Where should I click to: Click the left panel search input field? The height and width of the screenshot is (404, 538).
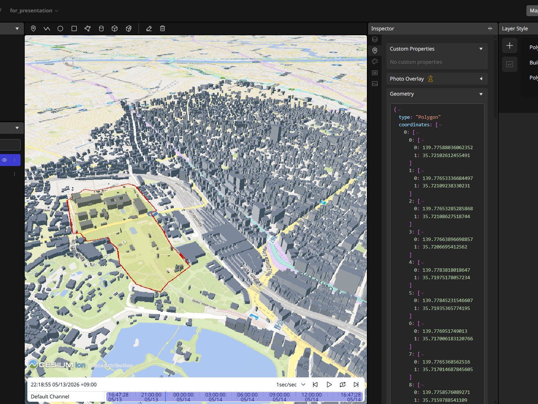point(10,145)
